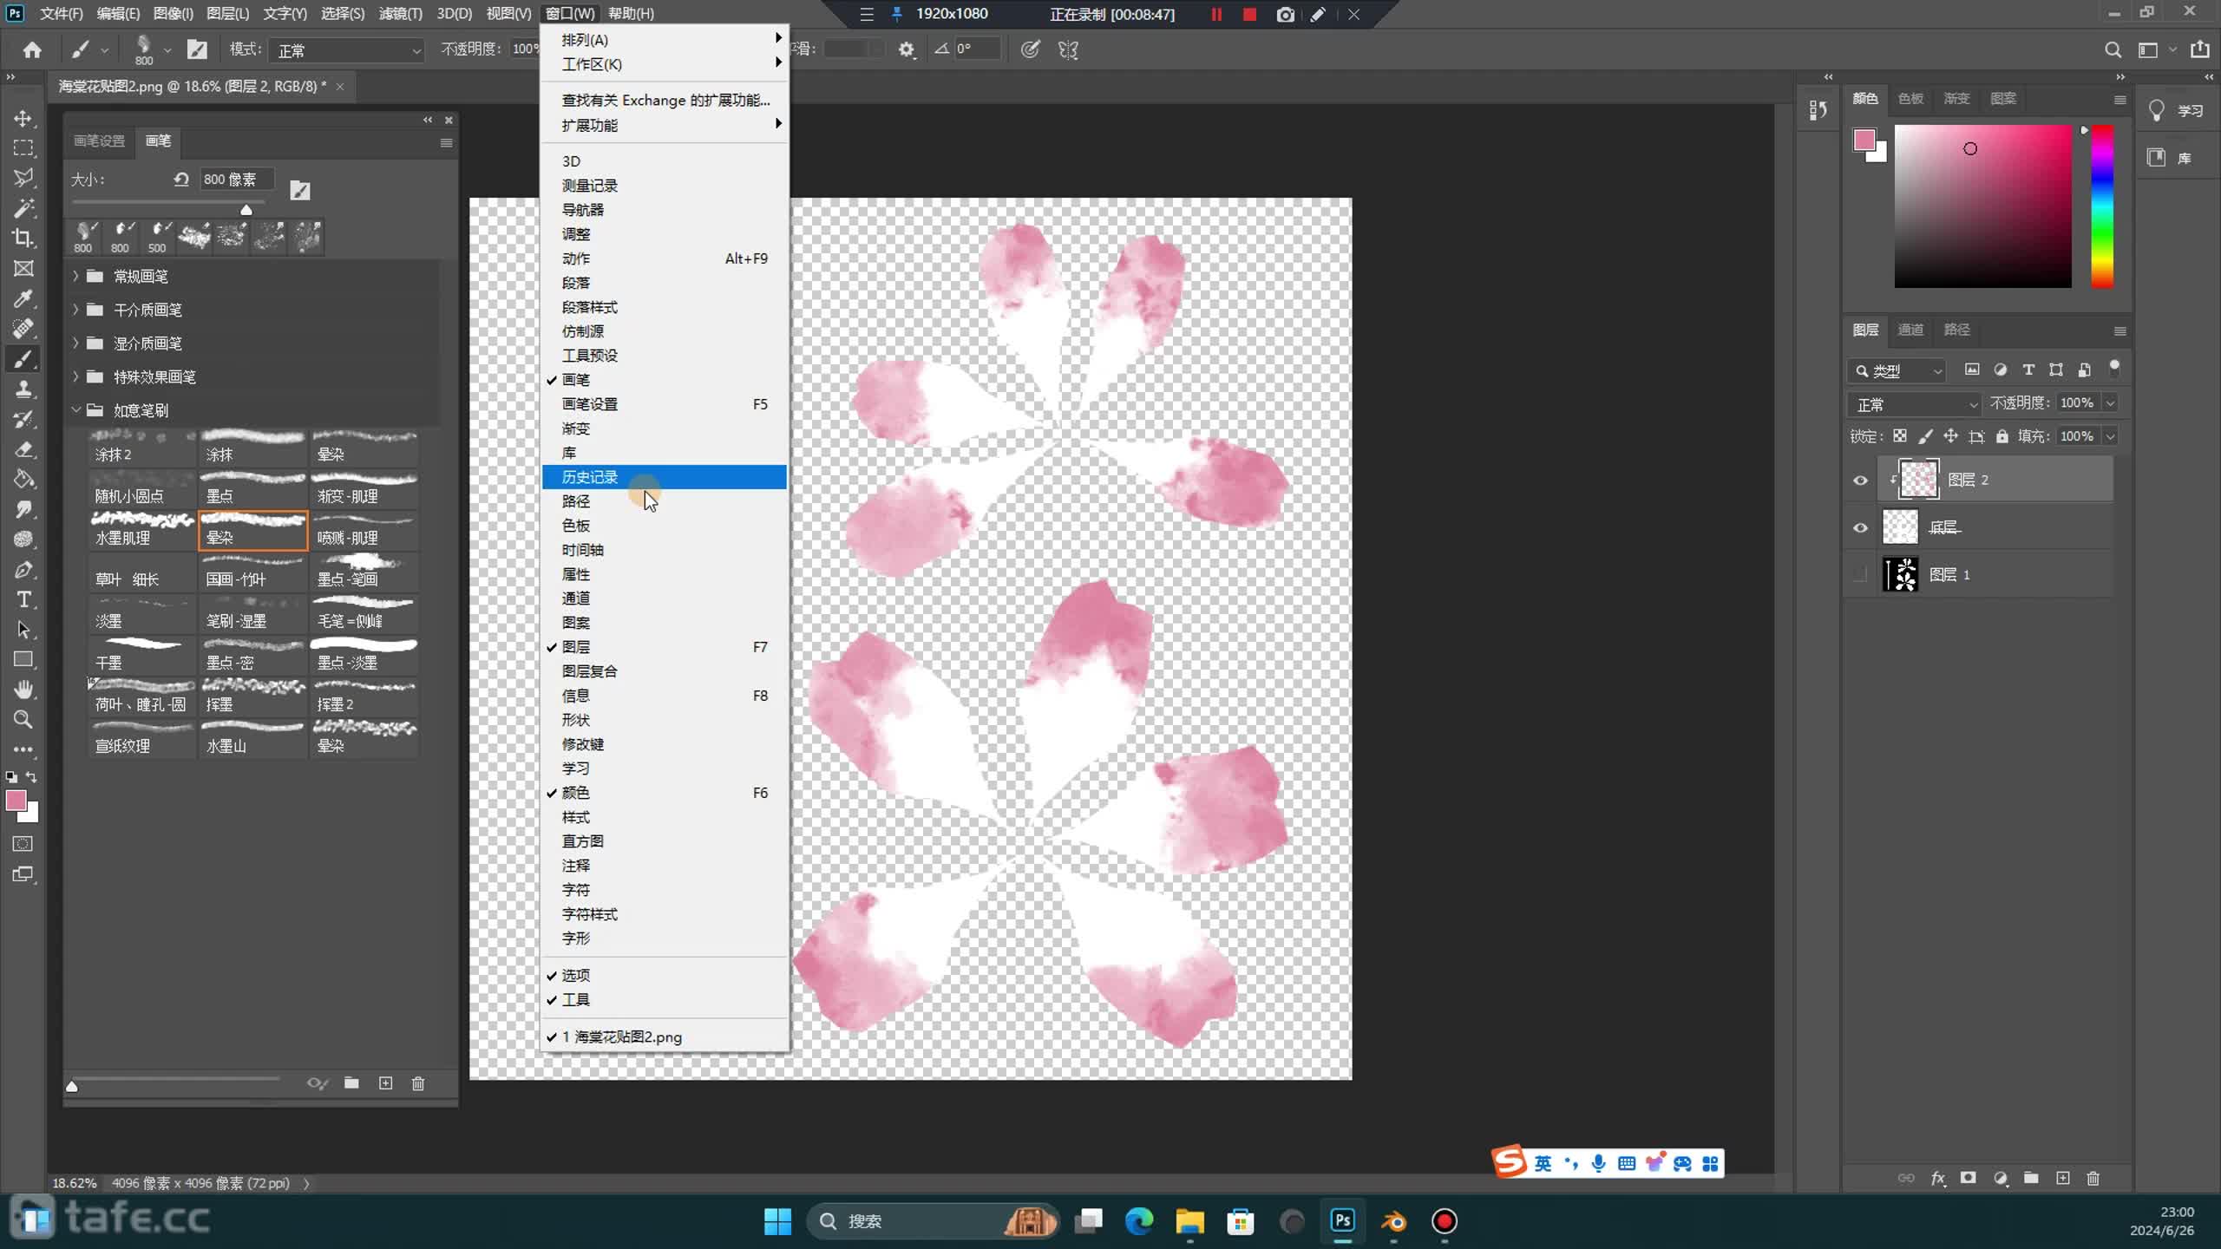
Task: Click the Home icon in options bar
Action: (x=32, y=49)
